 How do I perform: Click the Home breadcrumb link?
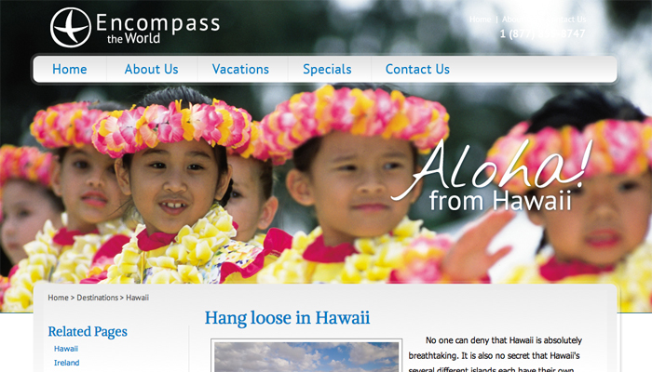click(58, 298)
